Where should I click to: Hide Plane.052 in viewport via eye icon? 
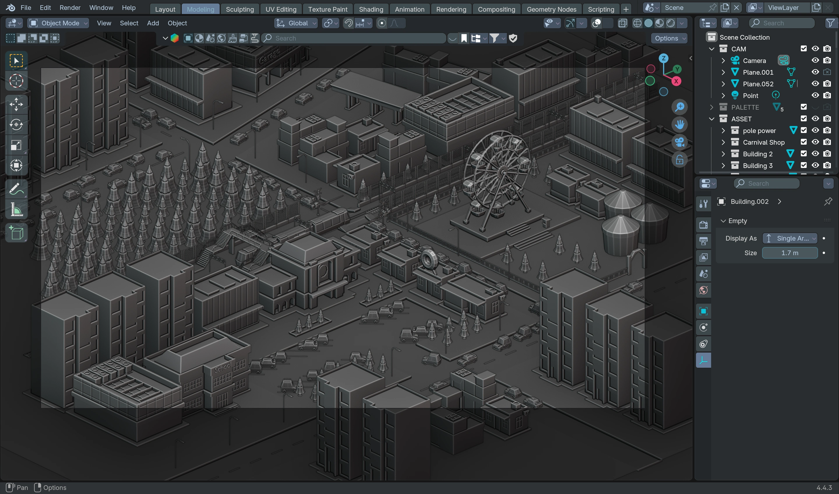click(815, 84)
